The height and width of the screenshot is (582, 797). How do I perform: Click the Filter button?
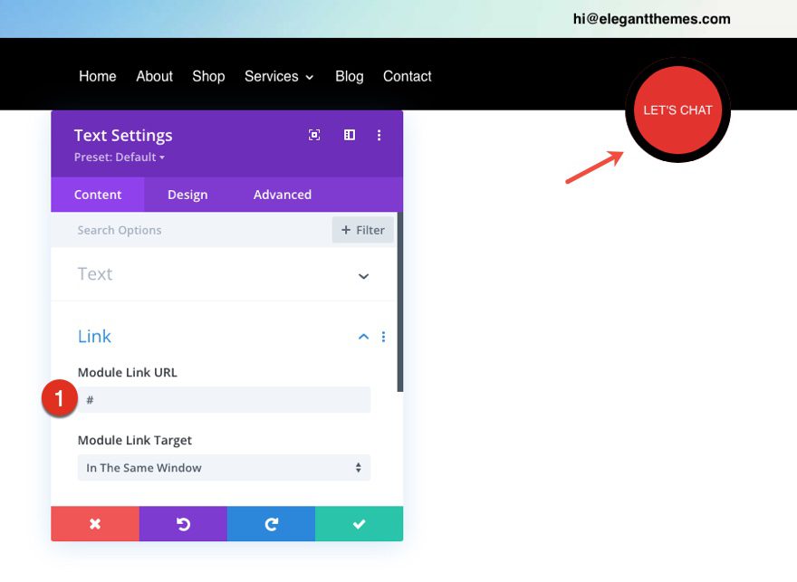pyautogui.click(x=363, y=230)
